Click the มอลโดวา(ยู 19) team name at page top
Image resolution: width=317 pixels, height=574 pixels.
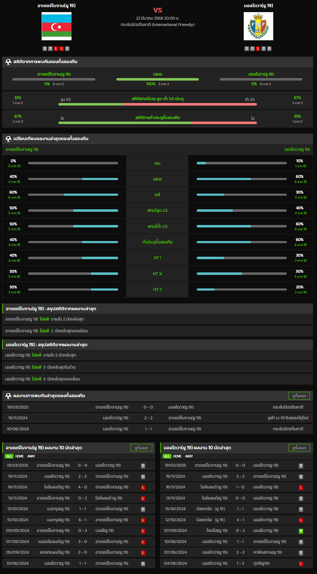259,6
